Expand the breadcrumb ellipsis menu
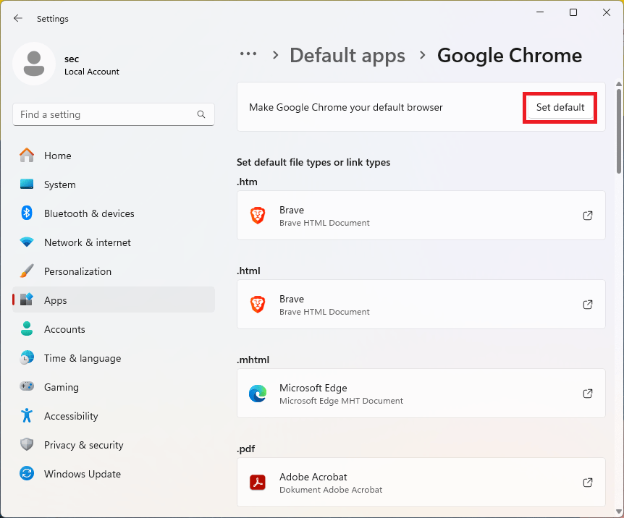 248,54
